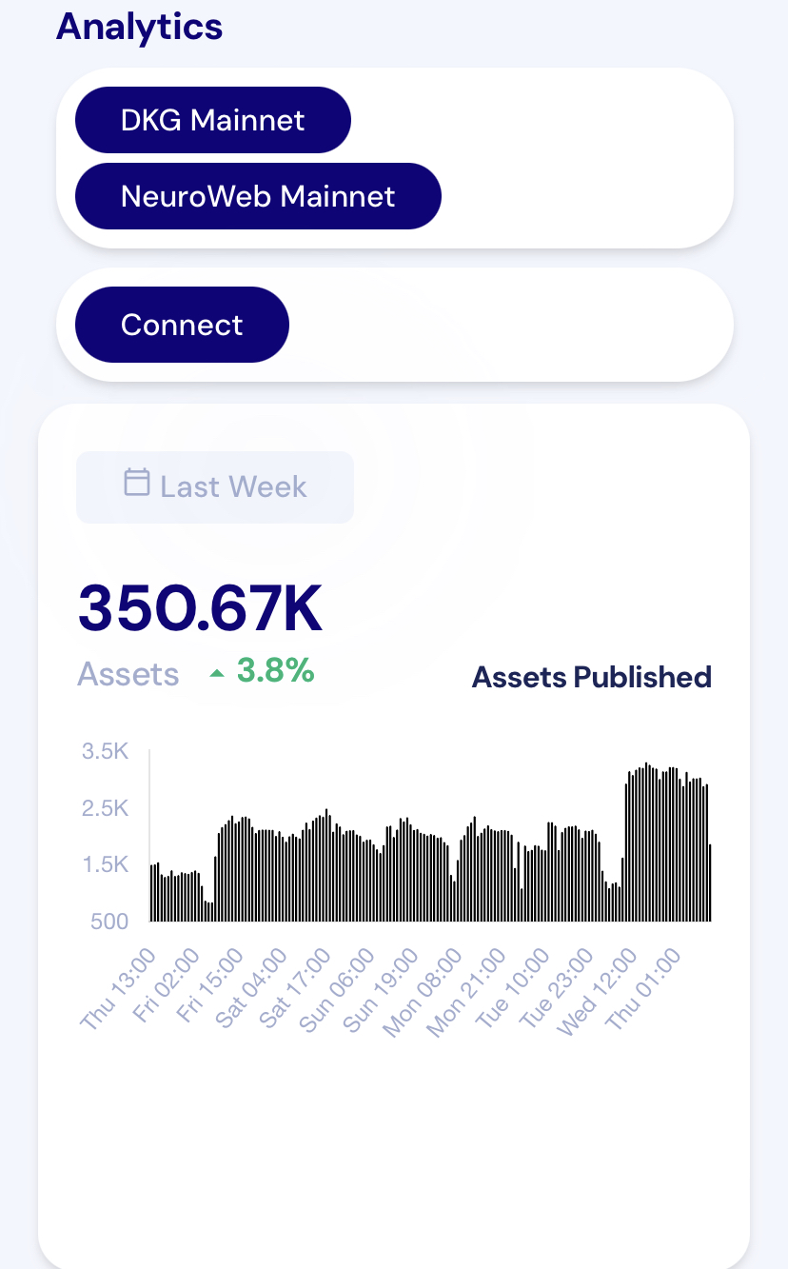
Task: Click the Assets label under total
Action: point(128,674)
